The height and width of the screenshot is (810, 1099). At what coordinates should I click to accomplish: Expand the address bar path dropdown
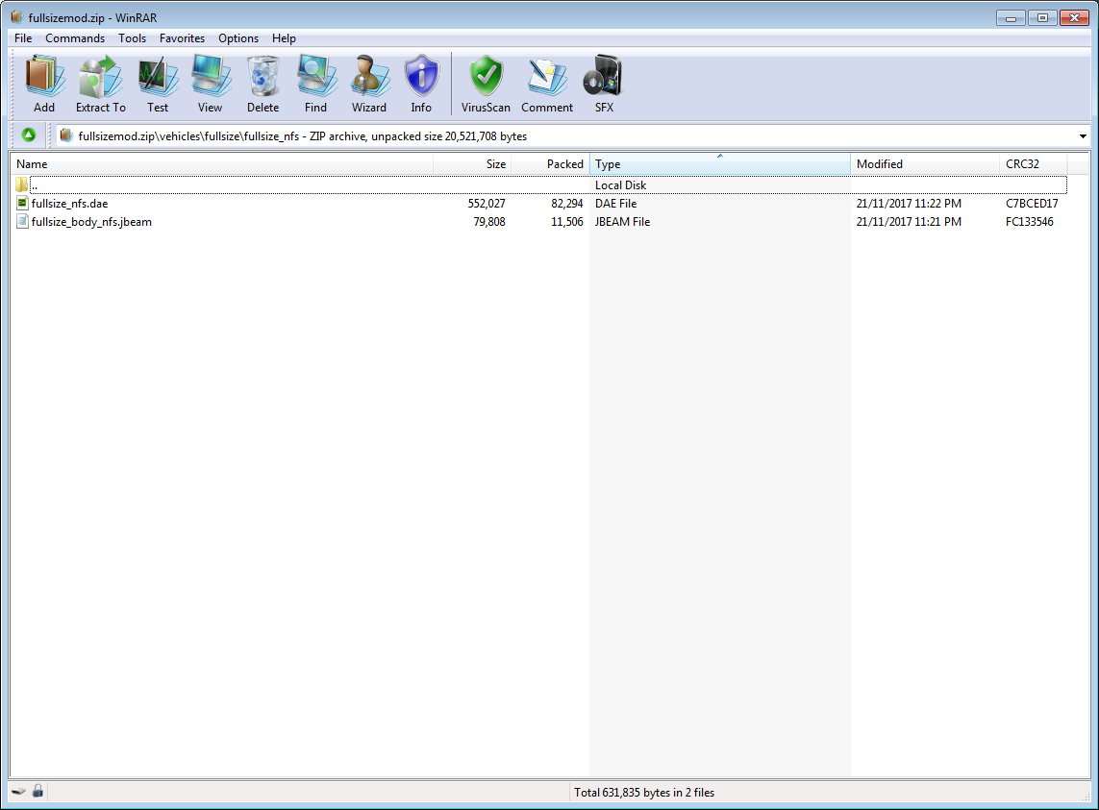[1083, 135]
